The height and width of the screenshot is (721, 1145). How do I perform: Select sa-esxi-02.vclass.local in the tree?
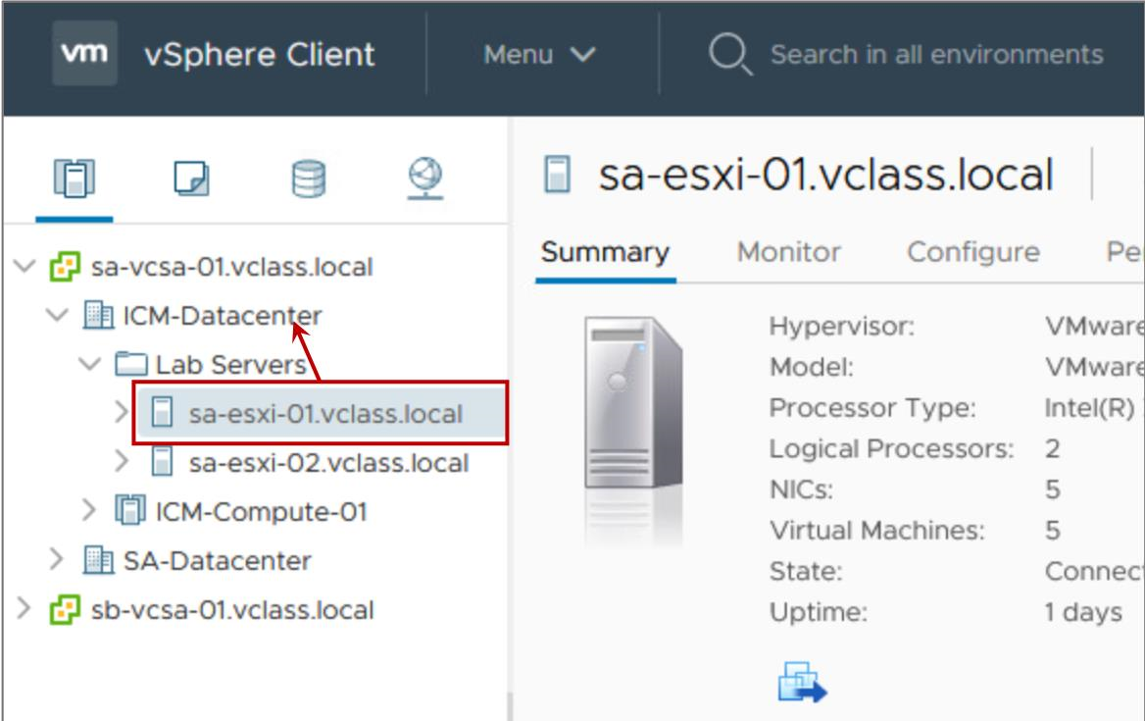click(x=328, y=462)
